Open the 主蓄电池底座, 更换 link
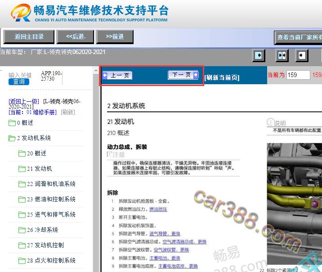Image resolution: width=322 pixels, height=272 pixels. coord(178,266)
